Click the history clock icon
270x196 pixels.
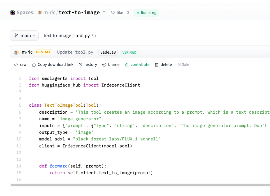tap(80, 65)
